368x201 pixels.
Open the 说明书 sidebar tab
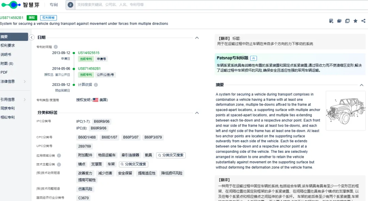coord(6,54)
